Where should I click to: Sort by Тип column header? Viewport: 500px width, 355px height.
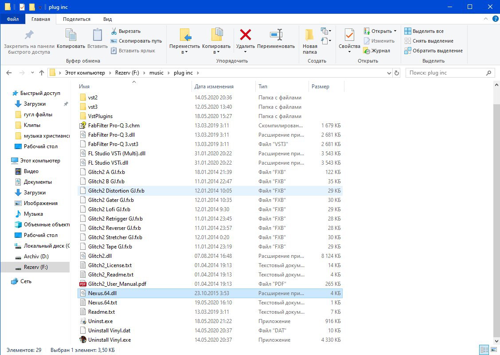click(281, 87)
